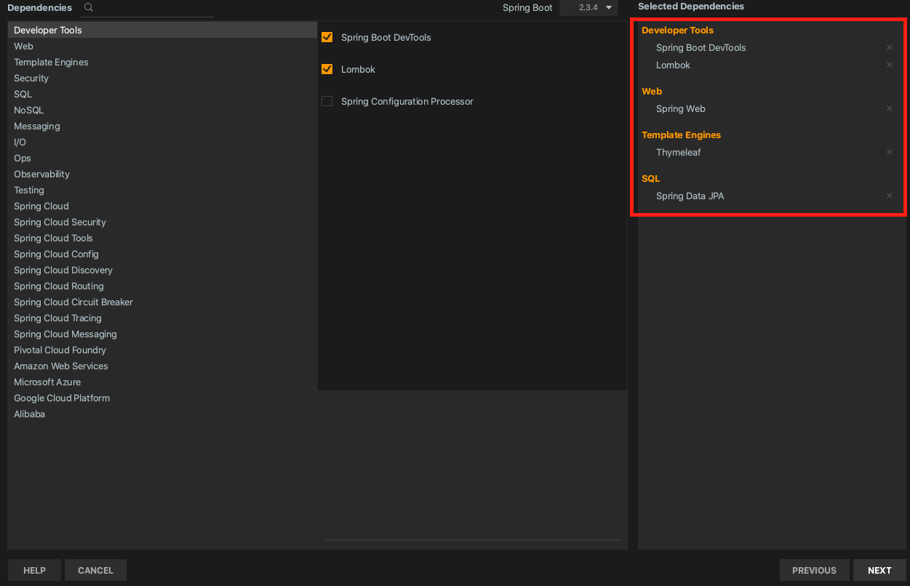The image size is (910, 586).
Task: Select the Web category
Action: [162, 46]
